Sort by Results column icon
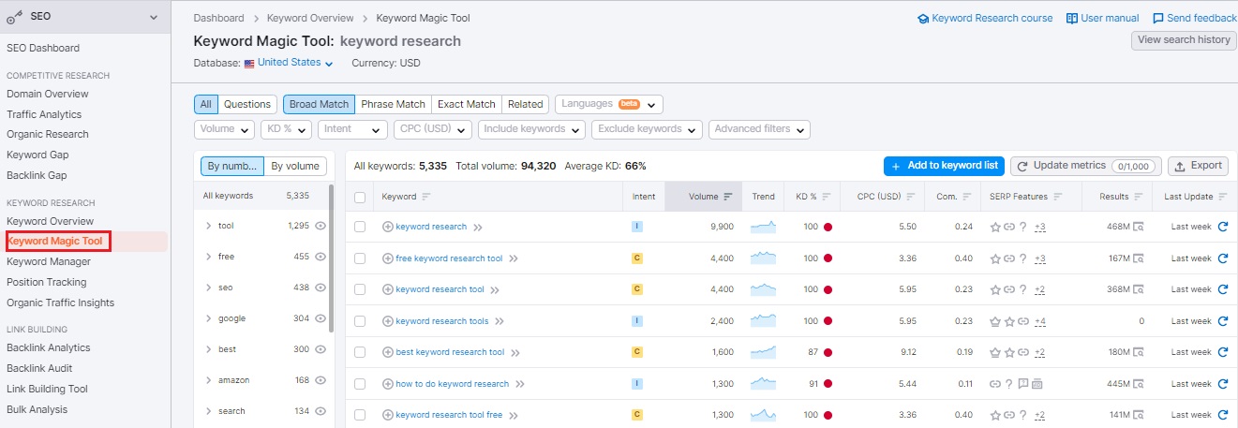The height and width of the screenshot is (428, 1238). click(1139, 197)
